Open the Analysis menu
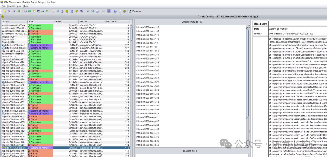The image size is (327, 157). pos(11,6)
